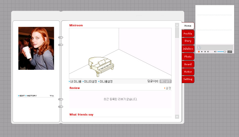
Task: Skip to previous track in music player
Action: coord(205,52)
